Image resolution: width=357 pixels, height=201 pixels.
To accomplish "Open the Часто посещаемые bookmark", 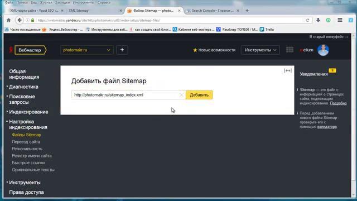I will (22, 30).
